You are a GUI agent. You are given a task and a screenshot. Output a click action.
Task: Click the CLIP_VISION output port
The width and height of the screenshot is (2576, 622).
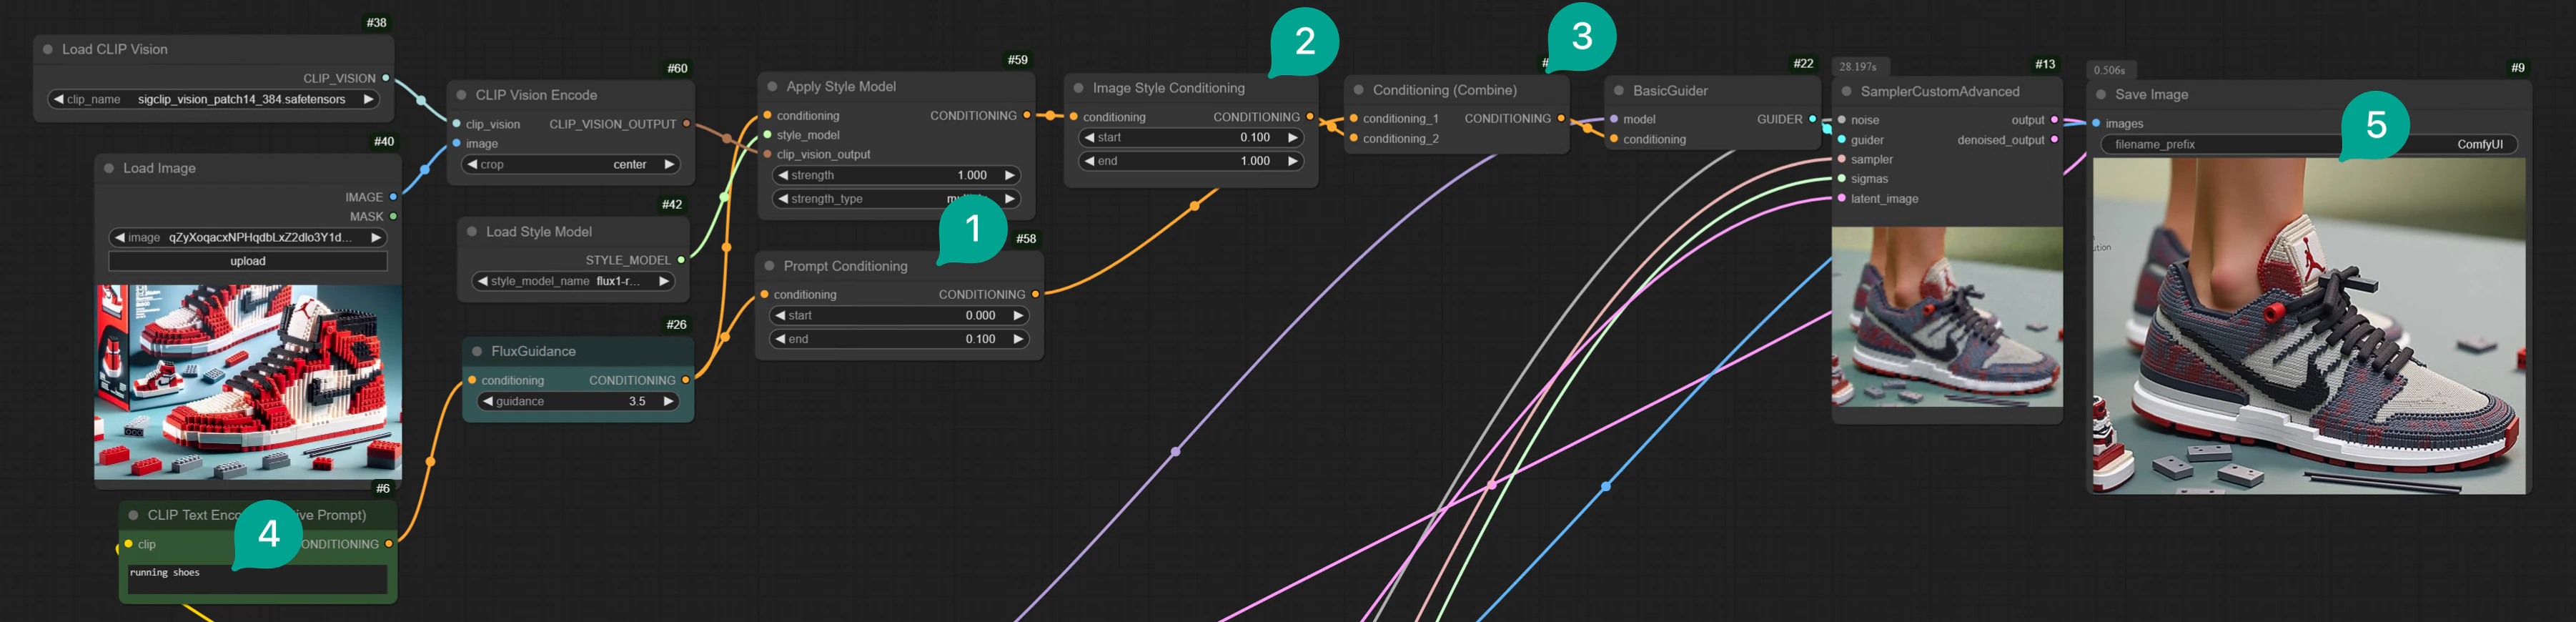click(x=386, y=78)
